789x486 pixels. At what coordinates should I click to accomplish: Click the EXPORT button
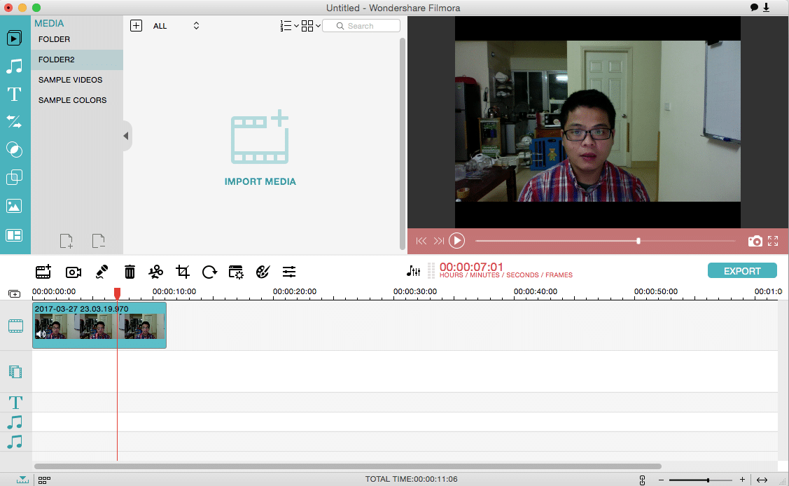coord(742,271)
